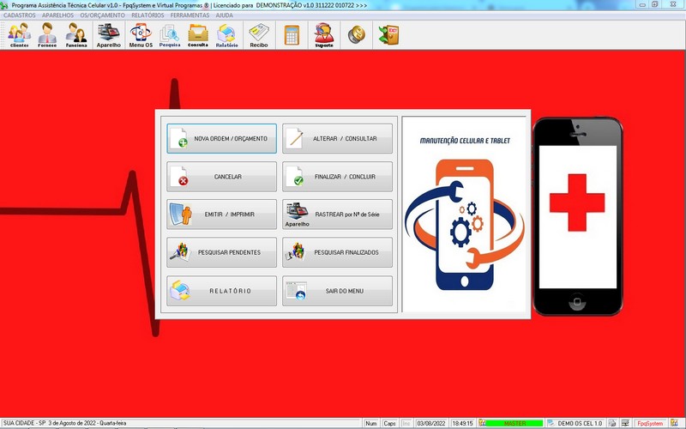Click the Num indicator in status bar

click(371, 423)
